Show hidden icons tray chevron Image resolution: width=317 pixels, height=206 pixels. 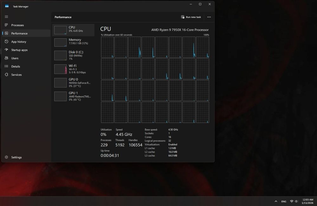tap(276, 201)
